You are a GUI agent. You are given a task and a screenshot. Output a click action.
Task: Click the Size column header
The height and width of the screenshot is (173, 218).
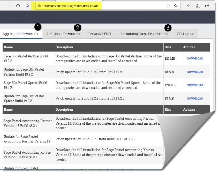pos(168,47)
